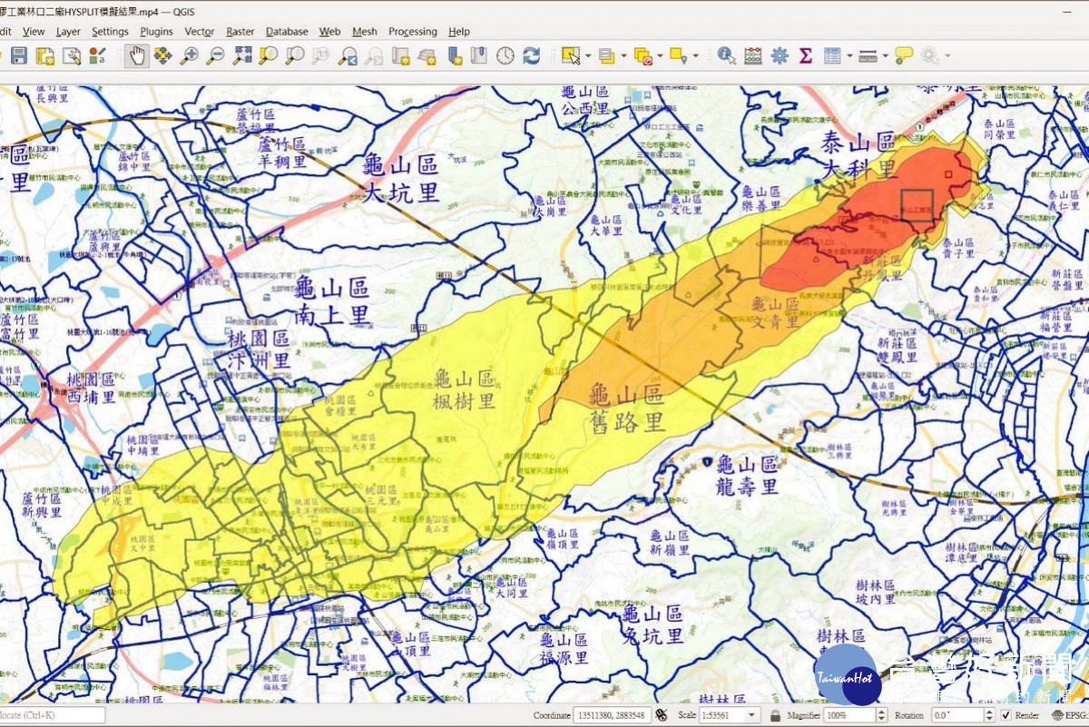Click the EPSG projection button
Viewport: 1089px width, 727px height.
point(1069,715)
